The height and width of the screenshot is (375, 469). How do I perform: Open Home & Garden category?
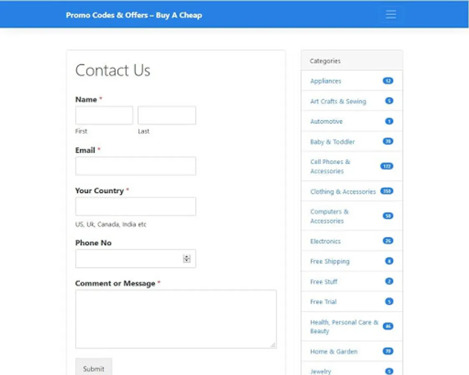click(334, 352)
